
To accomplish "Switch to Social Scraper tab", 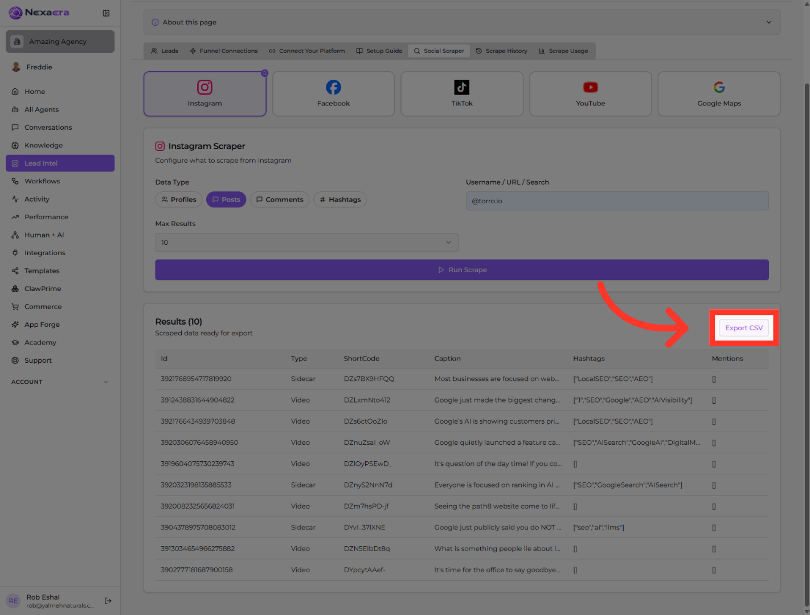I will point(439,51).
